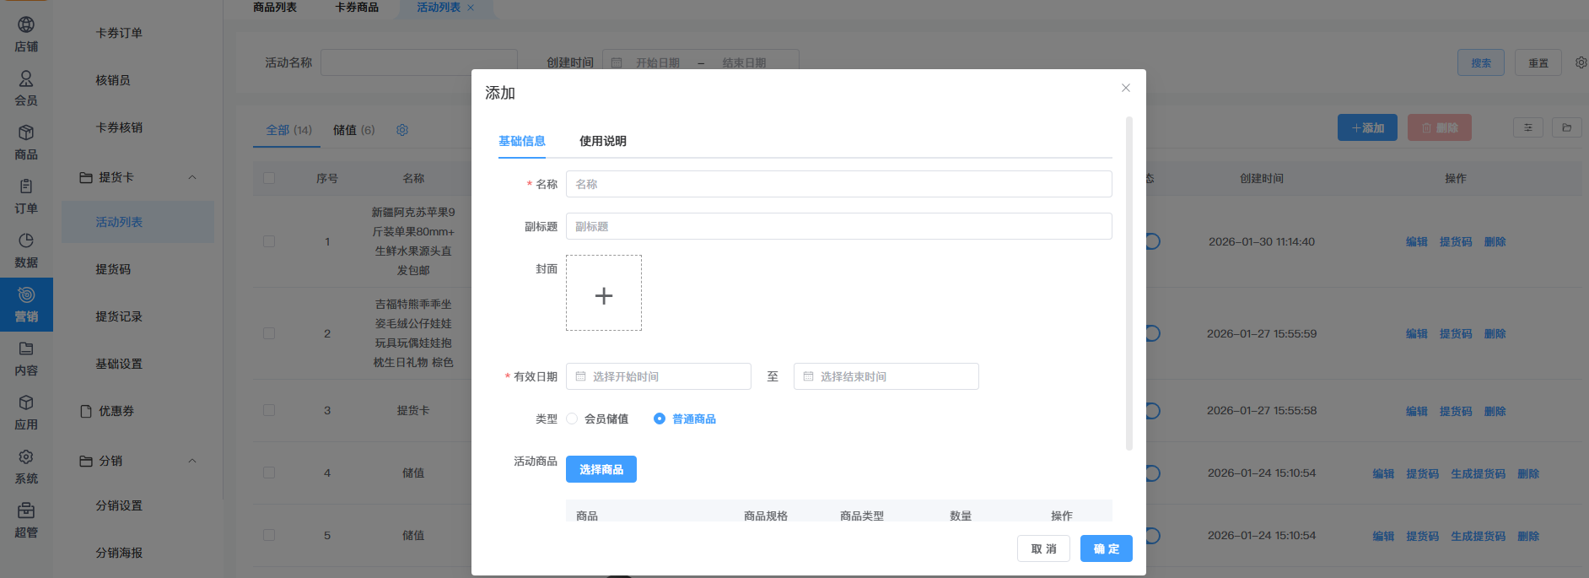
Task: Click the gear icon beside 储值 tab
Action: 402,130
